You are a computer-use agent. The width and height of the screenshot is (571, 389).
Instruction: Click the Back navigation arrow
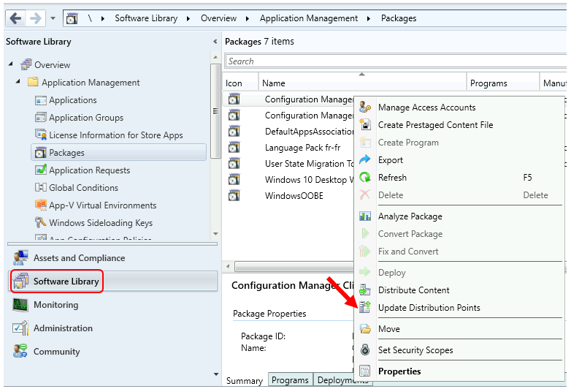[15, 18]
